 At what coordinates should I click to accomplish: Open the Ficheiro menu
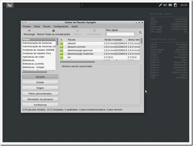pos(27,26)
